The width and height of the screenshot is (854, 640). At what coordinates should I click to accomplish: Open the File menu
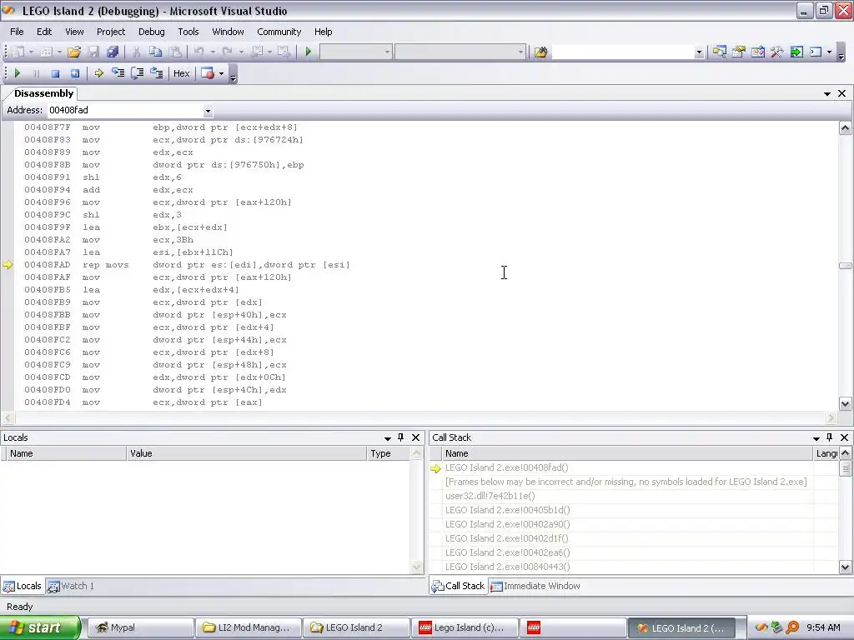(17, 32)
